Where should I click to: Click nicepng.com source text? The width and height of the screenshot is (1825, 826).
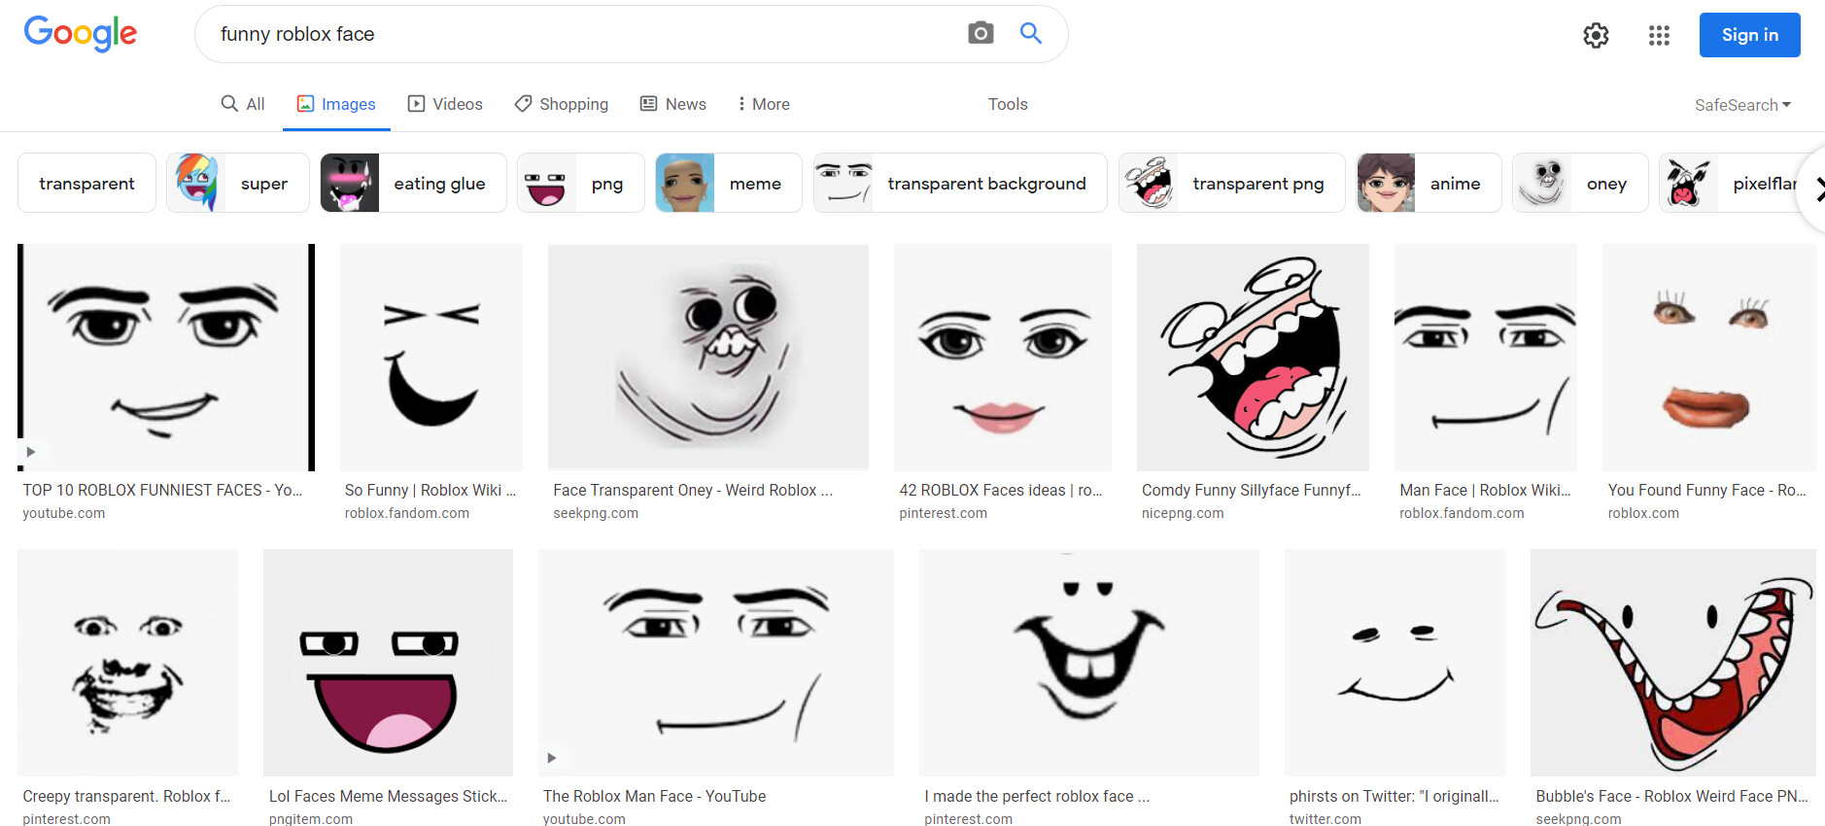point(1183,514)
